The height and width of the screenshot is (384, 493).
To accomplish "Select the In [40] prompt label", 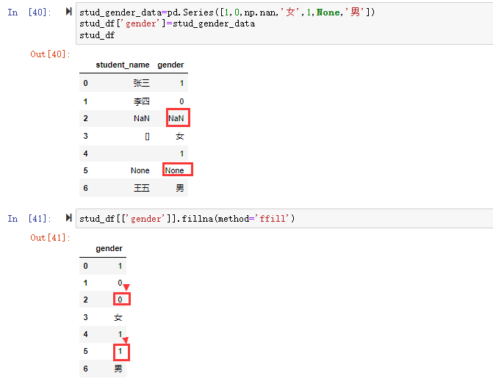I will (29, 12).
